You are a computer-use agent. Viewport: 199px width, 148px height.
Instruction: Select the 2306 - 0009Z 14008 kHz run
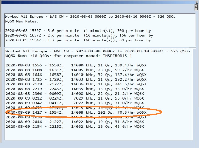click(75, 94)
